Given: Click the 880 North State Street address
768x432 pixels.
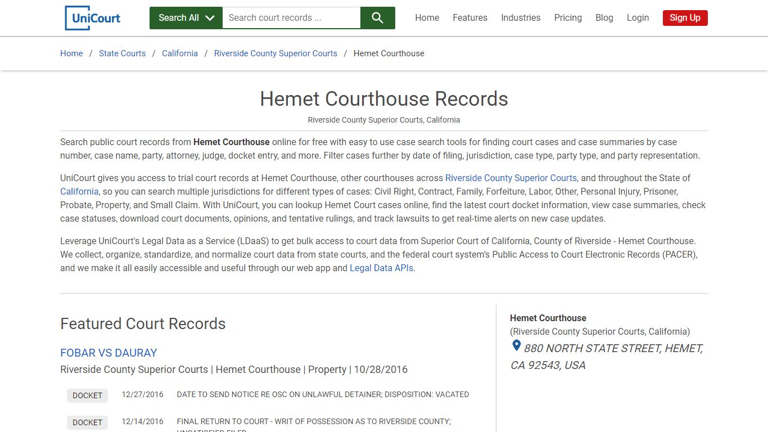Looking at the screenshot, I should point(607,357).
